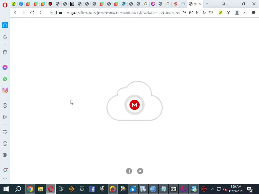The width and height of the screenshot is (259, 194).
Task: Switch to the Facebook tab
Action: click(x=21, y=4)
